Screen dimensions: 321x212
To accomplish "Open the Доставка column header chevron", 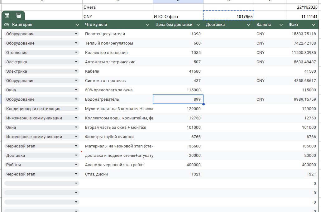I will (x=249, y=25).
